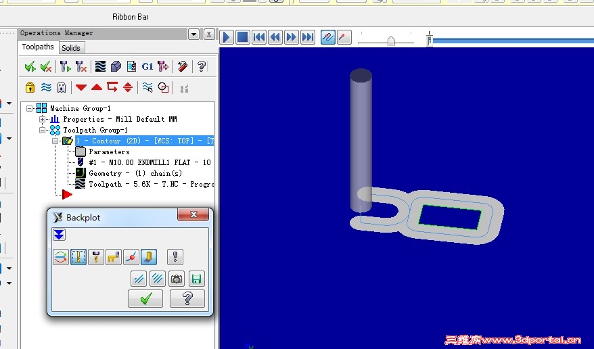Toggle run mode in playback bar
The image size is (594, 349).
(x=344, y=37)
